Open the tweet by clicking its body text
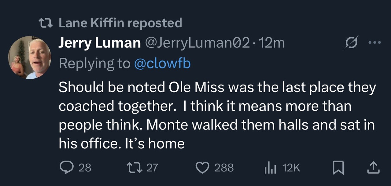This screenshot has height=186, width=391. point(214,115)
